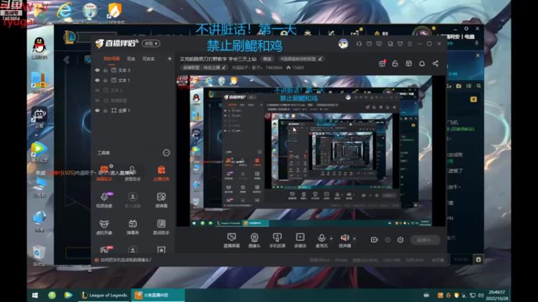Open the notification bell icon
The width and height of the screenshot is (538, 302).
coord(422,64)
